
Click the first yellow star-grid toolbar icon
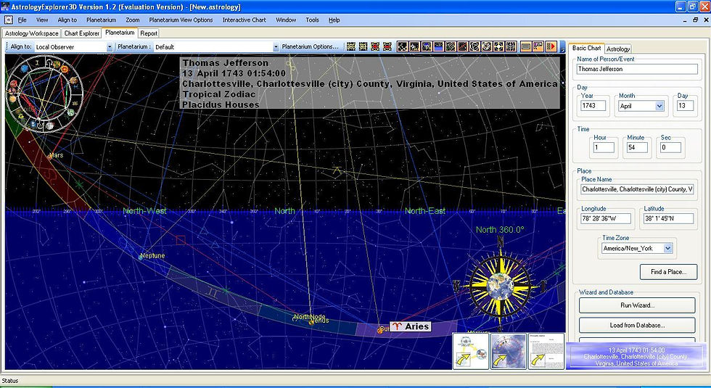tap(351, 46)
